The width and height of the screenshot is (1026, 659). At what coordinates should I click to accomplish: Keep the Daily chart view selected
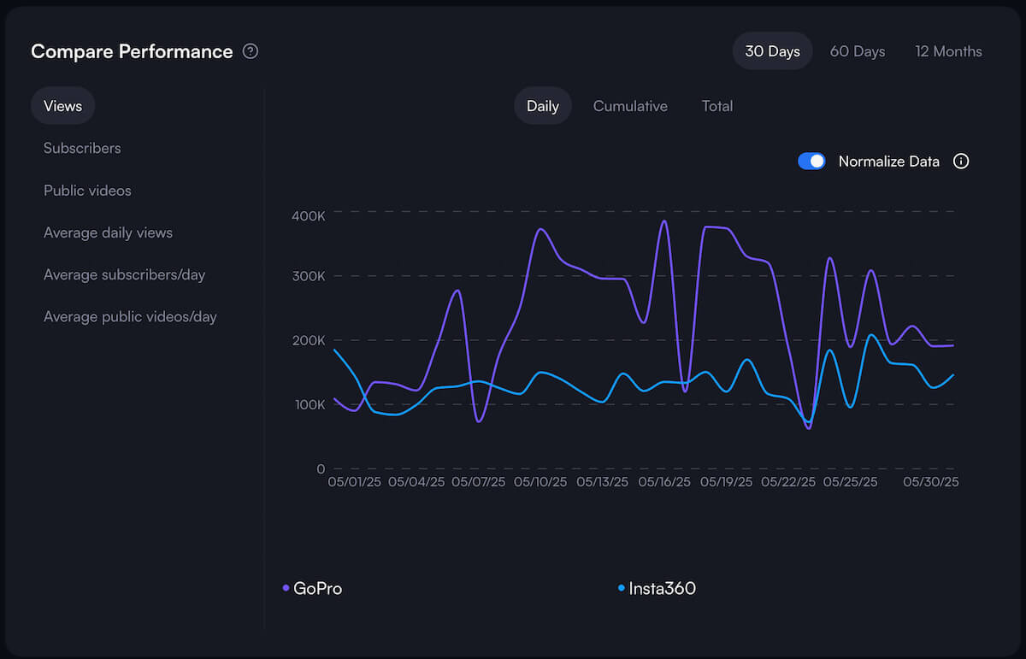click(542, 105)
